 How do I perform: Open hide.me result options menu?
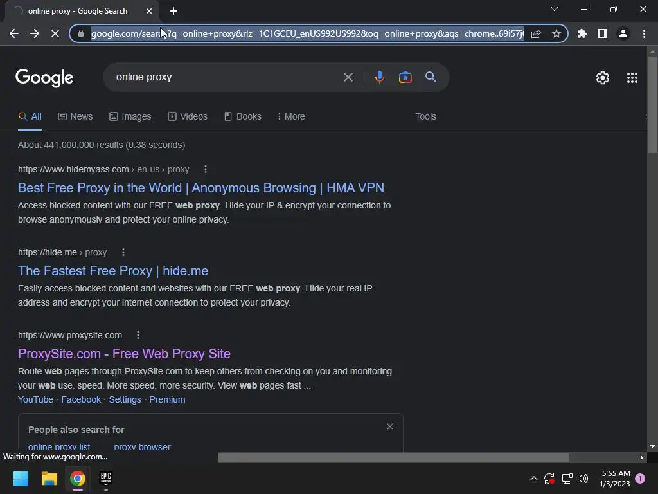(123, 252)
